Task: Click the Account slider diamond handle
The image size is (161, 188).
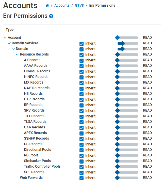Action: tap(117, 38)
